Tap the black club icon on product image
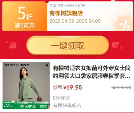 tap(47, 65)
